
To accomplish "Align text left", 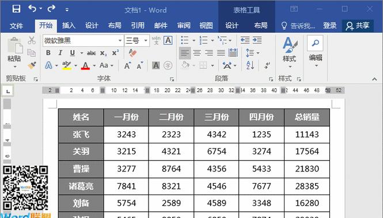I will click(x=185, y=53).
